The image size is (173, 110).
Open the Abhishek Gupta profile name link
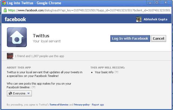pyautogui.click(x=155, y=19)
